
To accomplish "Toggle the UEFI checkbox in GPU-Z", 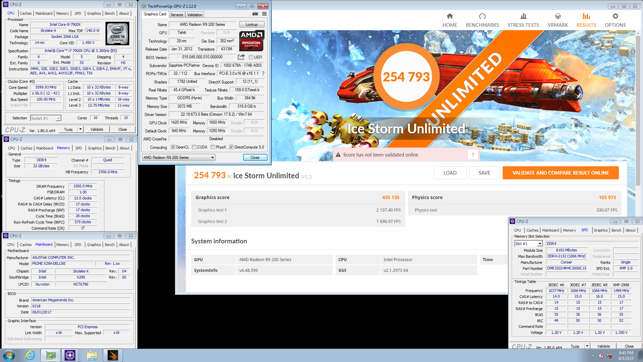I will 251,57.
